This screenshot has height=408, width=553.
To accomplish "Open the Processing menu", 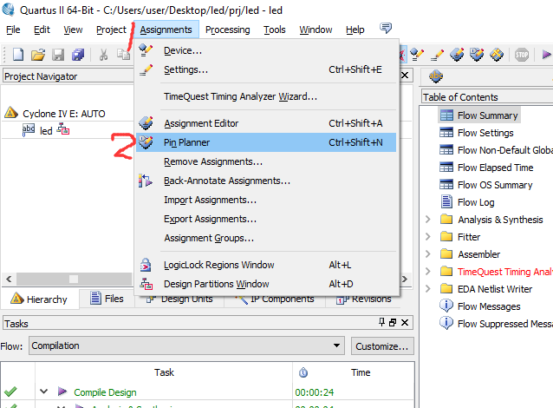I will tap(227, 30).
